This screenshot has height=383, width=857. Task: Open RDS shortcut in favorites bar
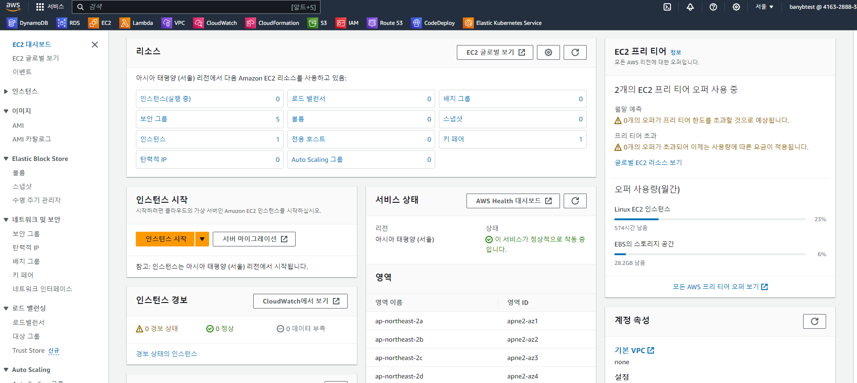68,23
